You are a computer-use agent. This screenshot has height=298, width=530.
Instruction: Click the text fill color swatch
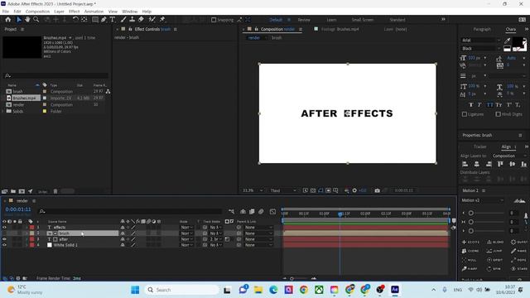518,43
